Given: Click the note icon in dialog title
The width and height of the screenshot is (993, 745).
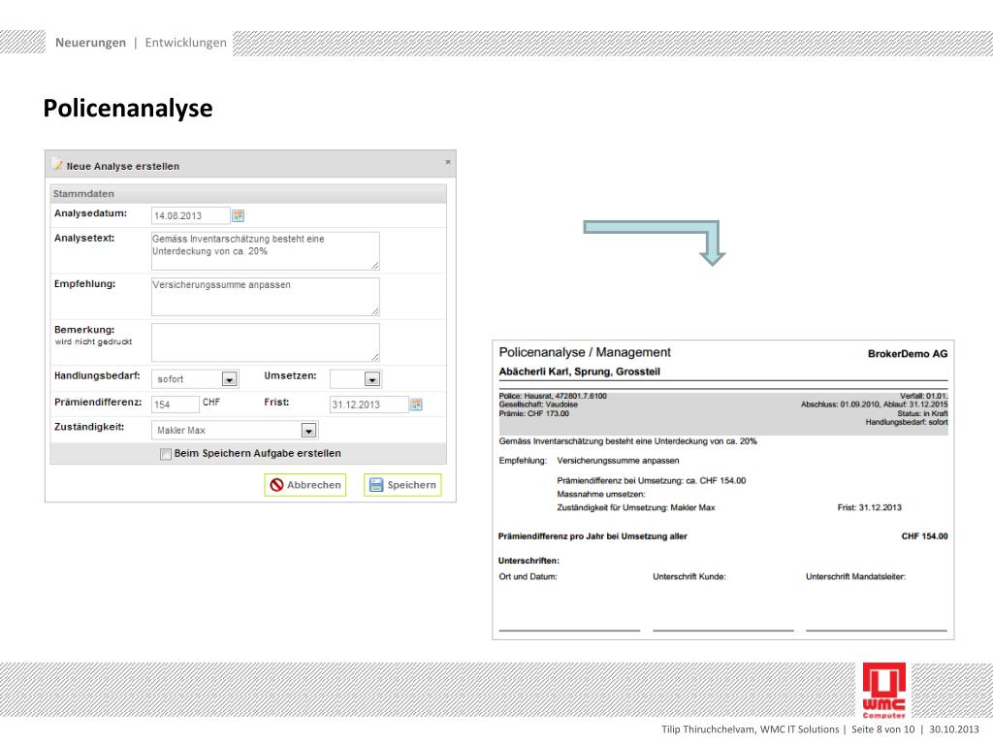Looking at the screenshot, I should pyautogui.click(x=57, y=164).
